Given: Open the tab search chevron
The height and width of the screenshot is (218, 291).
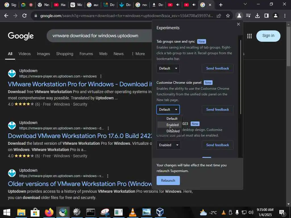Looking at the screenshot, I should coord(245,4).
